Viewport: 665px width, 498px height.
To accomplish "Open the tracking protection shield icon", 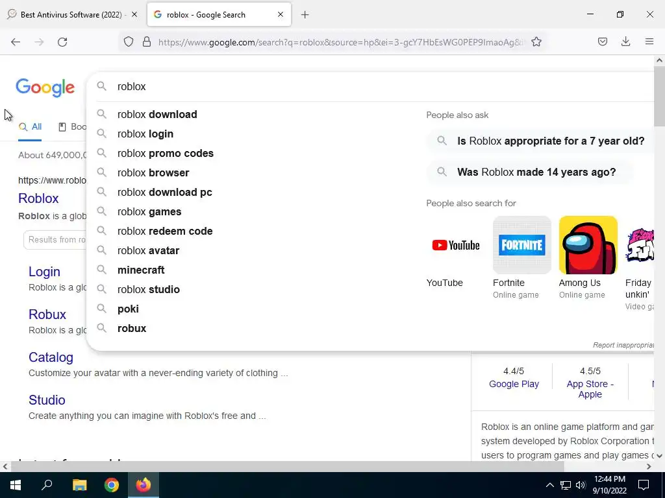I will [x=129, y=41].
